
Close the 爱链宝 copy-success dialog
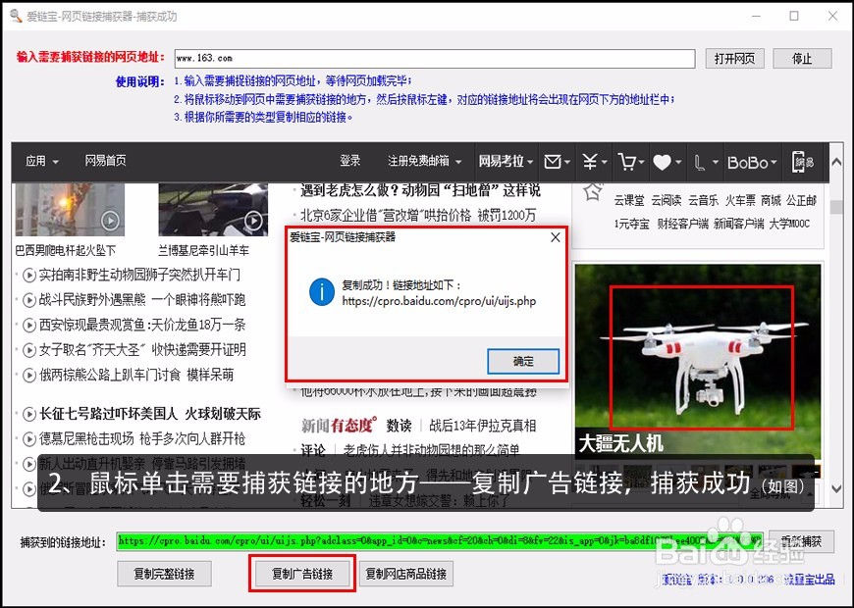[x=555, y=237]
